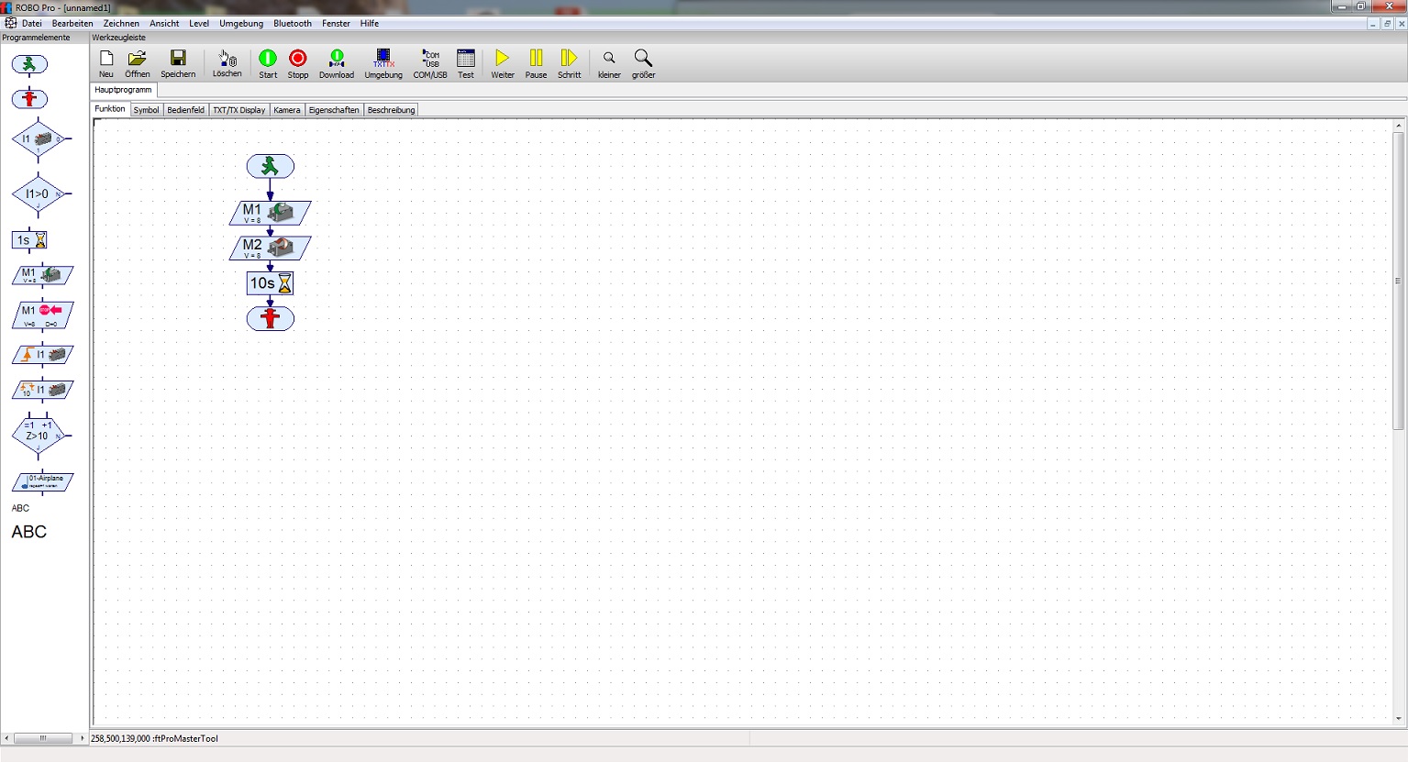Click the Schritt single-step button
This screenshot has height=762, width=1408.
pyautogui.click(x=569, y=60)
